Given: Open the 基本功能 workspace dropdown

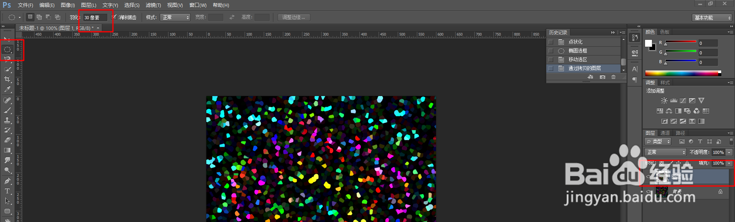Looking at the screenshot, I should click(x=712, y=18).
